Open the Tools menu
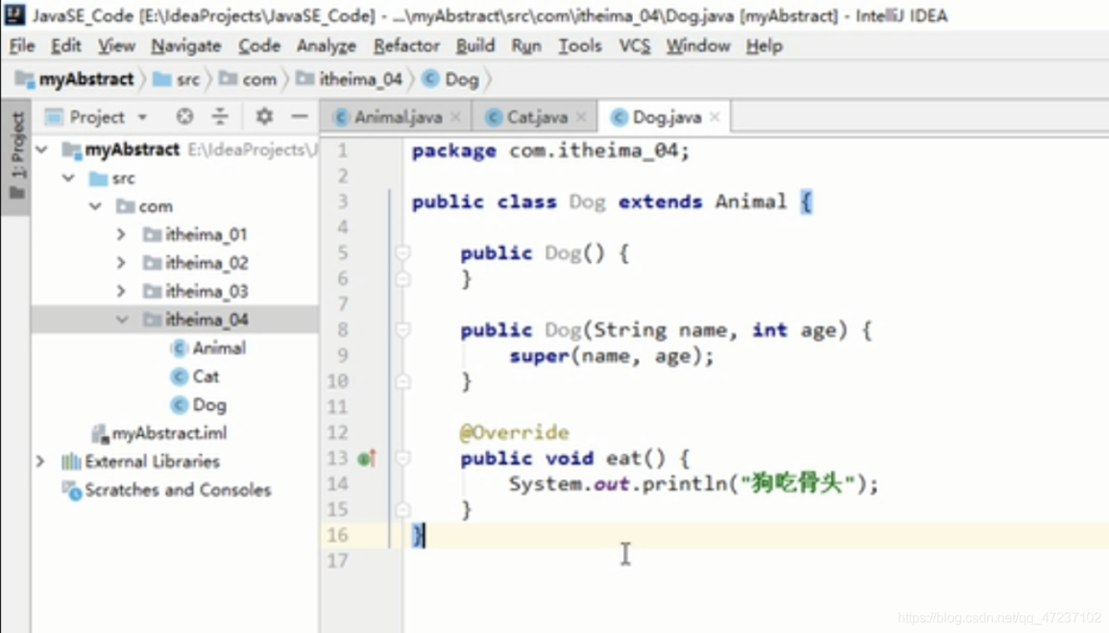 tap(580, 47)
